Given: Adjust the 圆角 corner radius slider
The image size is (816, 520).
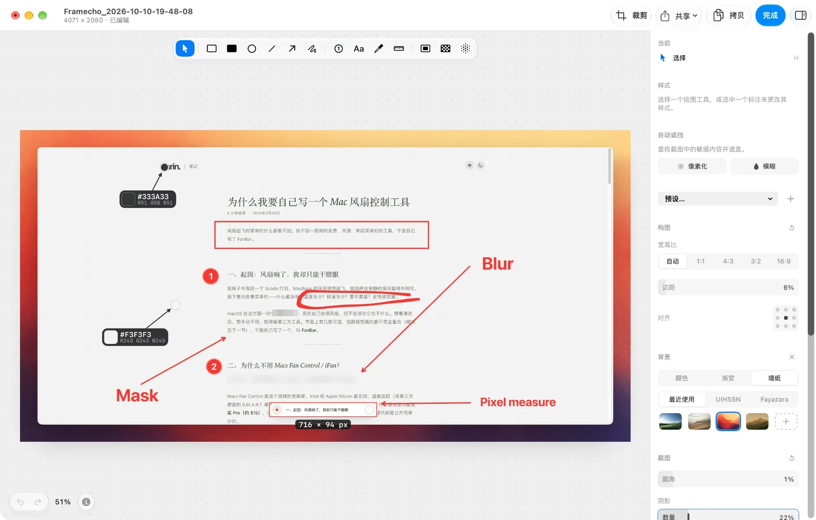Looking at the screenshot, I should (x=728, y=479).
